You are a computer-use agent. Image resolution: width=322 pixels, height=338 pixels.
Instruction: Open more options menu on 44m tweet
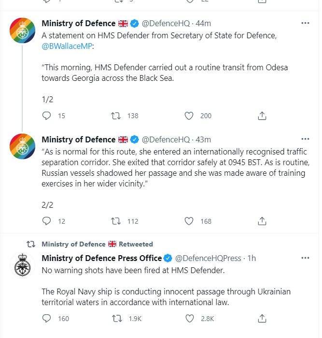click(x=305, y=23)
